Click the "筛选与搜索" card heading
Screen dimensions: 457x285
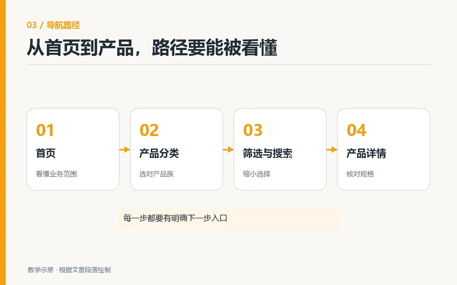268,154
